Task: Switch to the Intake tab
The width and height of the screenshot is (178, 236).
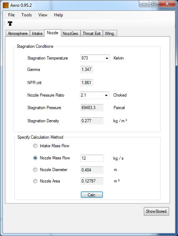Action: (x=37, y=34)
